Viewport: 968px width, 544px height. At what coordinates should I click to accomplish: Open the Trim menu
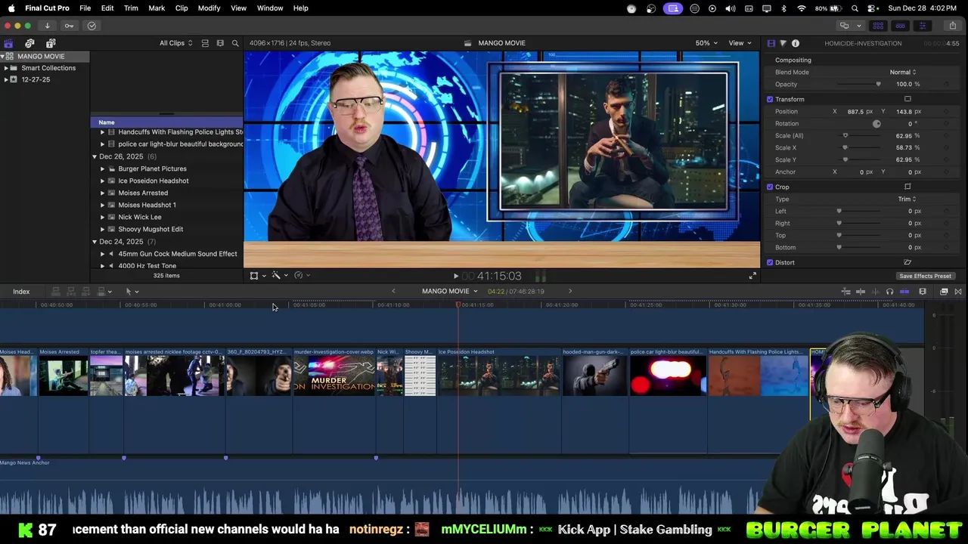131,8
